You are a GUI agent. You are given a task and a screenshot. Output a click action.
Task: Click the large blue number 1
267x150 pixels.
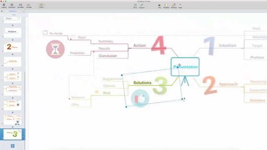tap(209, 46)
